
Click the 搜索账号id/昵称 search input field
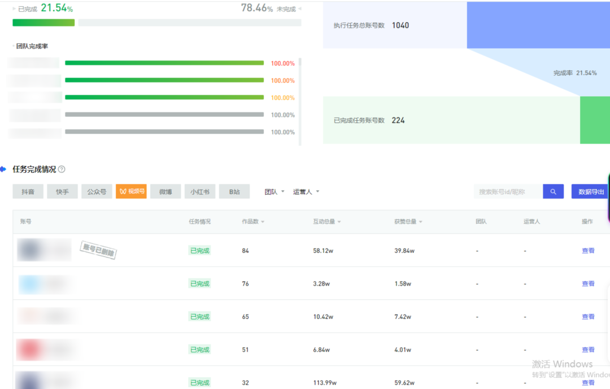pyautogui.click(x=507, y=192)
